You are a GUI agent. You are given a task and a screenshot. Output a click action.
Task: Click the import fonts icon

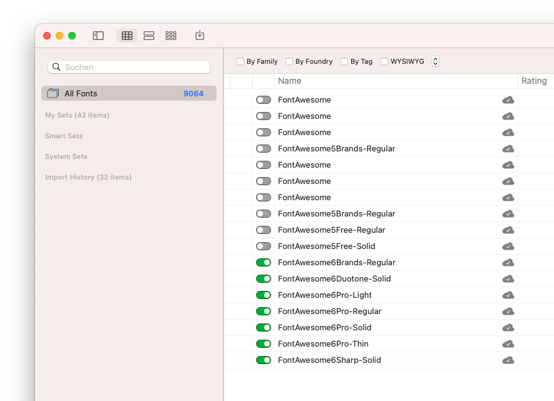[x=200, y=36]
